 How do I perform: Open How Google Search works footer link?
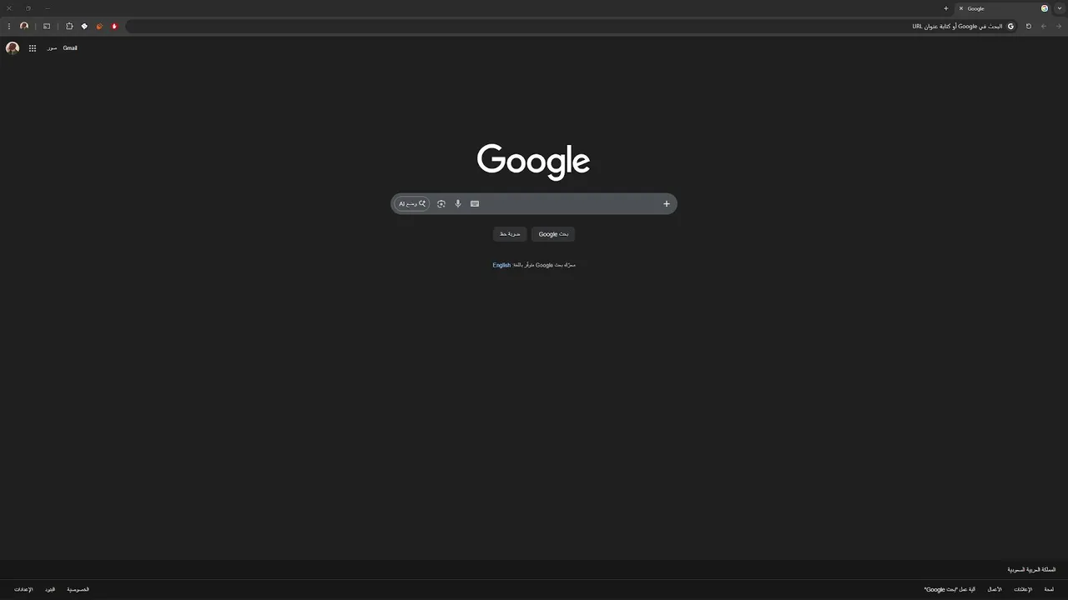tap(950, 589)
